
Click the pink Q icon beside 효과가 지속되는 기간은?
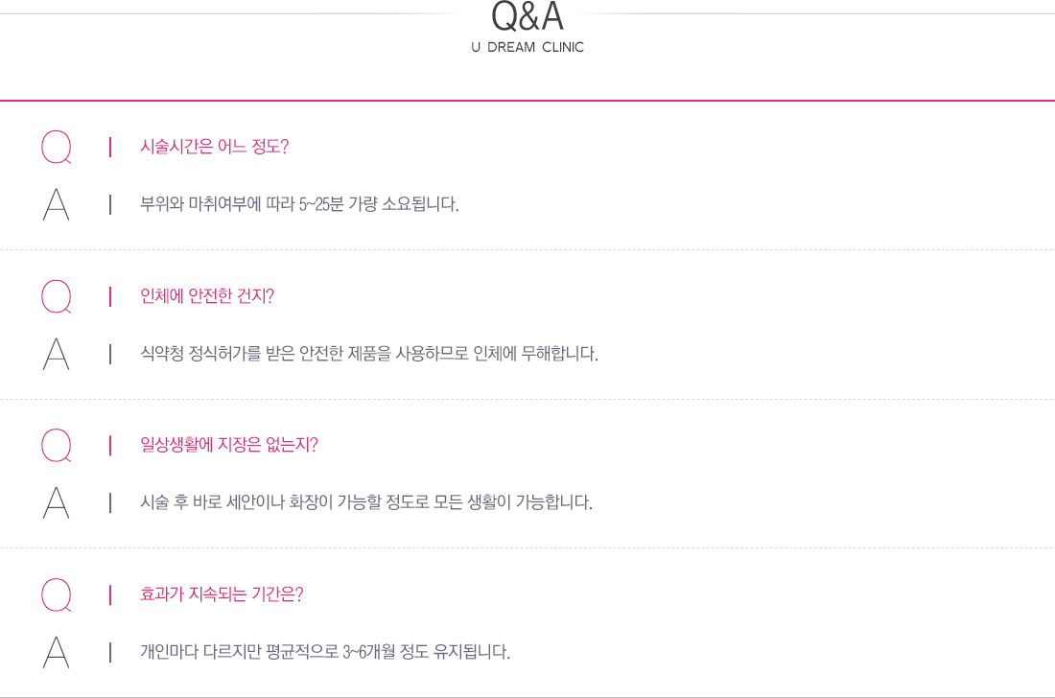coord(57,594)
